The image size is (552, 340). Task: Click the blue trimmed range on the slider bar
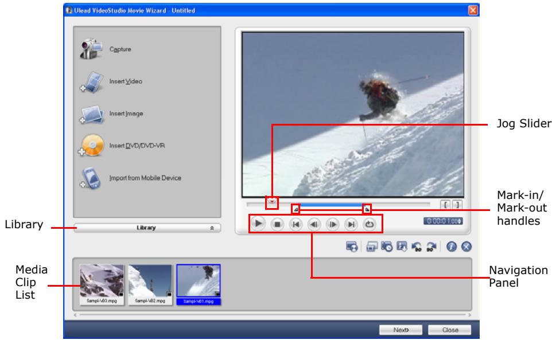coord(331,204)
